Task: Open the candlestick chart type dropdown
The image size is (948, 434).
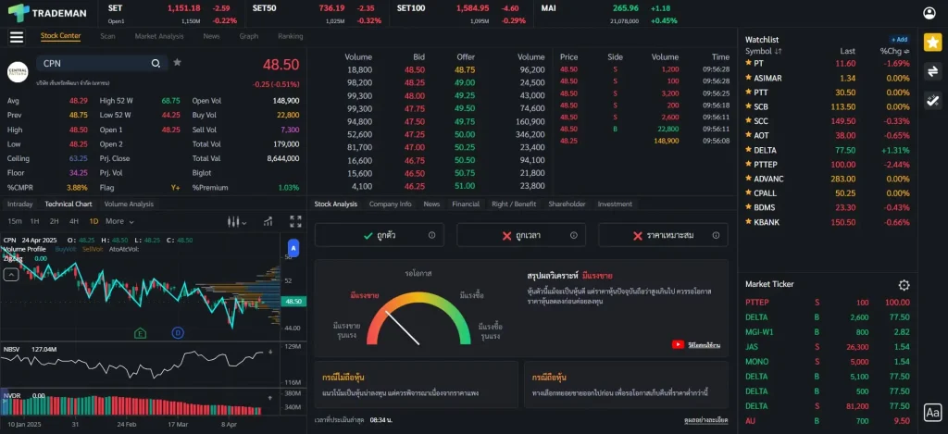Action: [x=237, y=222]
